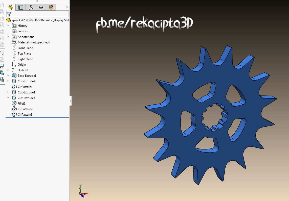Click the Right Plane icon
289x201 pixels.
[14, 59]
